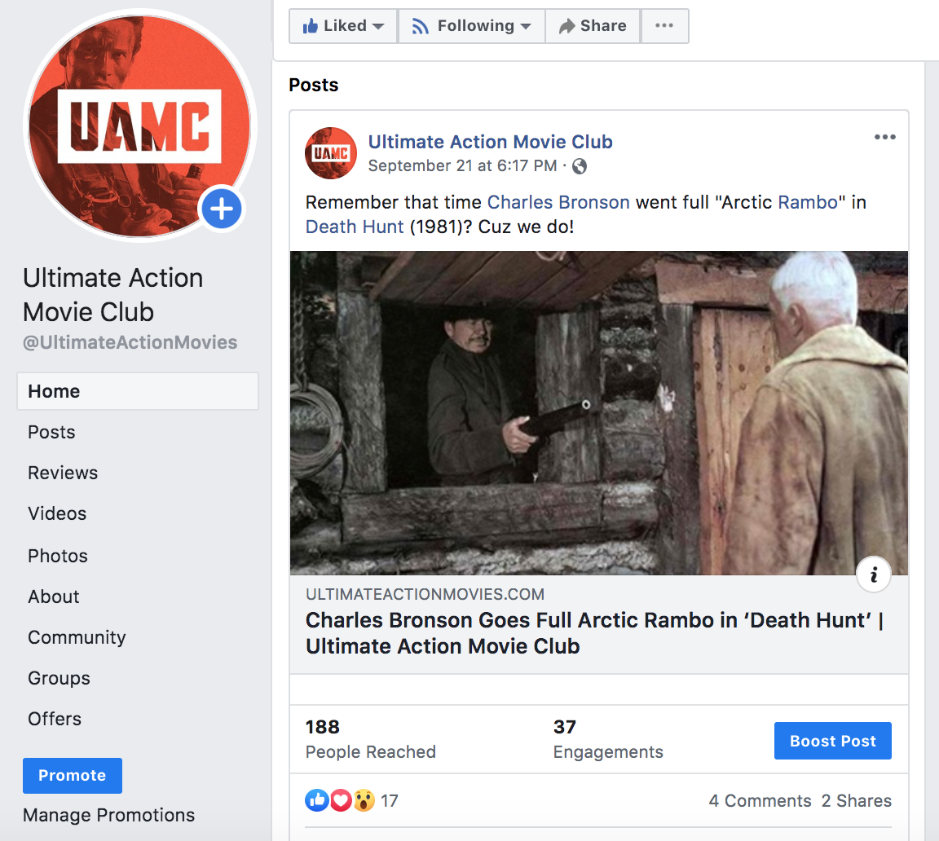Click the Boost Post button
939x841 pixels.
pos(832,741)
